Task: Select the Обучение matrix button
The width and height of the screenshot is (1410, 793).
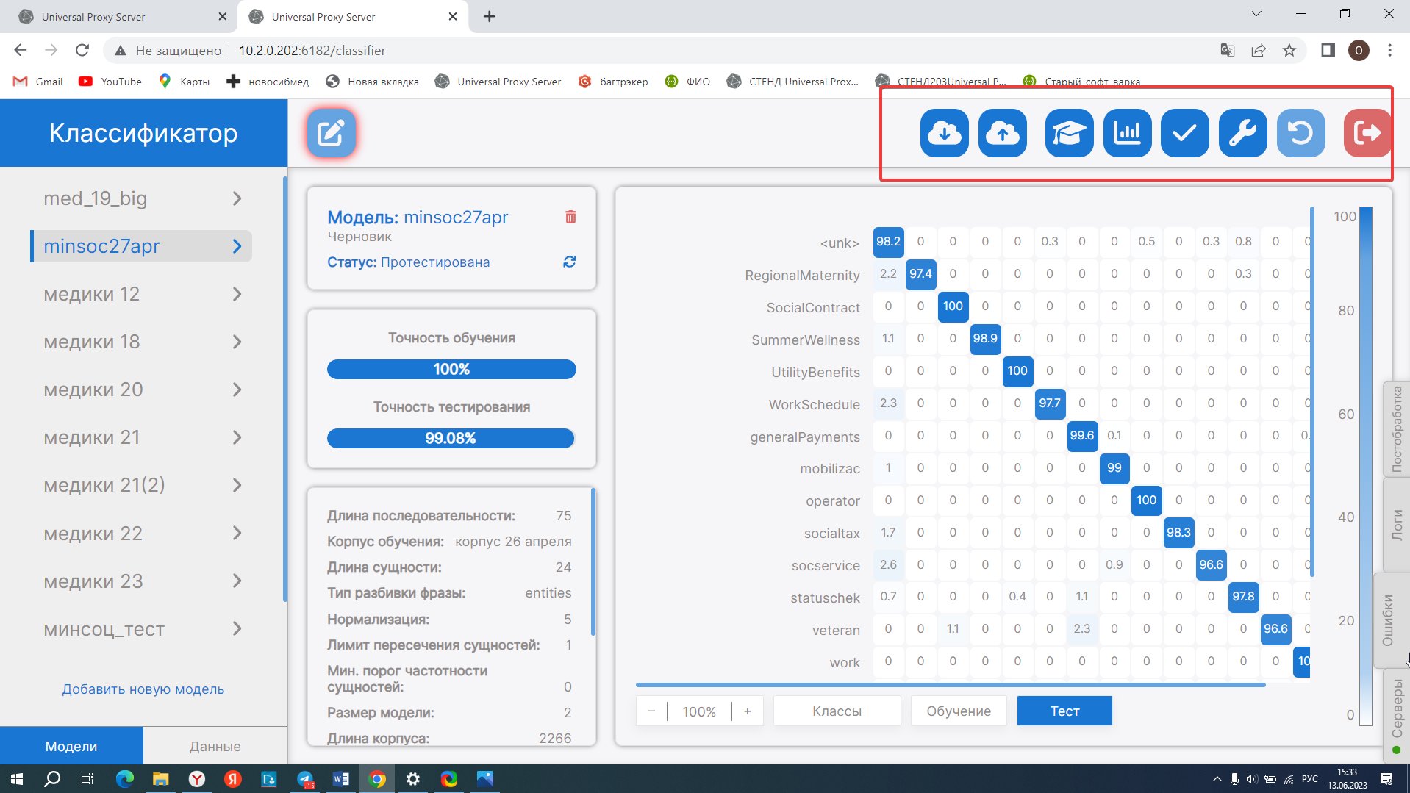Action: click(958, 711)
